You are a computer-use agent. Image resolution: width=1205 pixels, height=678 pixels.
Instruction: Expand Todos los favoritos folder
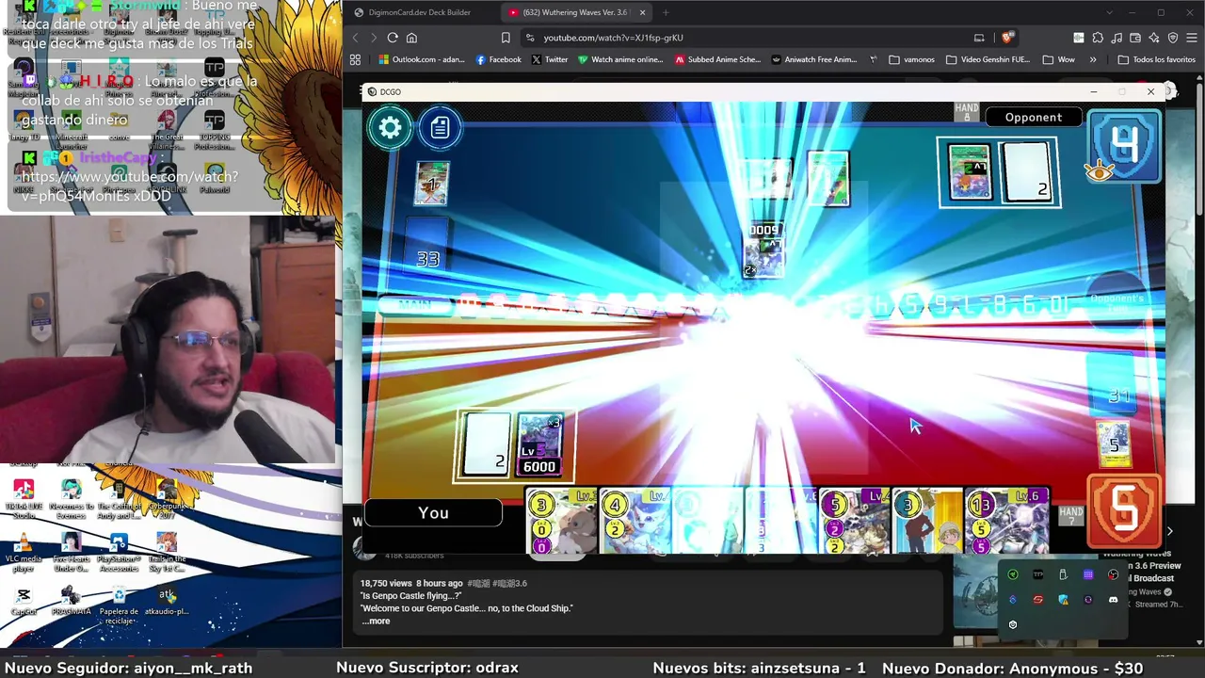[1156, 59]
